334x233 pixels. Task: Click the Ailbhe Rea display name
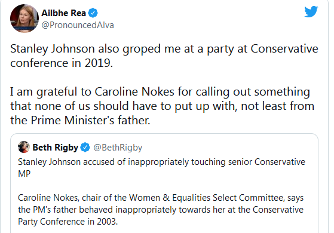pos(63,13)
